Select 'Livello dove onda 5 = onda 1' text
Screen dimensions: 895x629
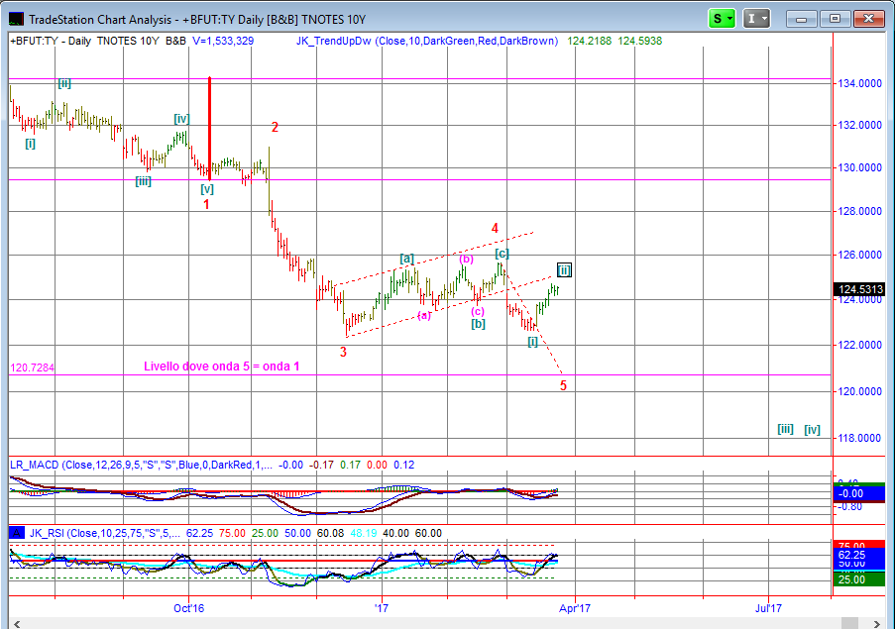click(x=221, y=367)
